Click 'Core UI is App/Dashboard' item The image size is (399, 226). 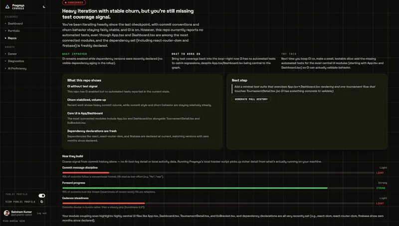click(85, 113)
